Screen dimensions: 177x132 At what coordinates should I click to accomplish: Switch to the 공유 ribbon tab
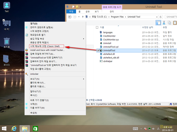click(x=88, y=12)
